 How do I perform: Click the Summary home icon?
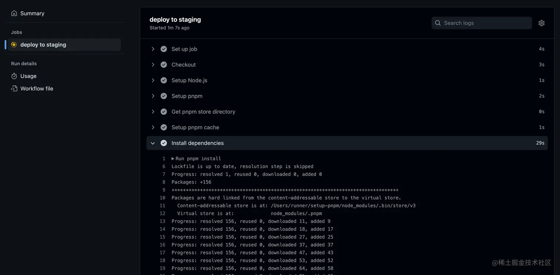pyautogui.click(x=14, y=13)
